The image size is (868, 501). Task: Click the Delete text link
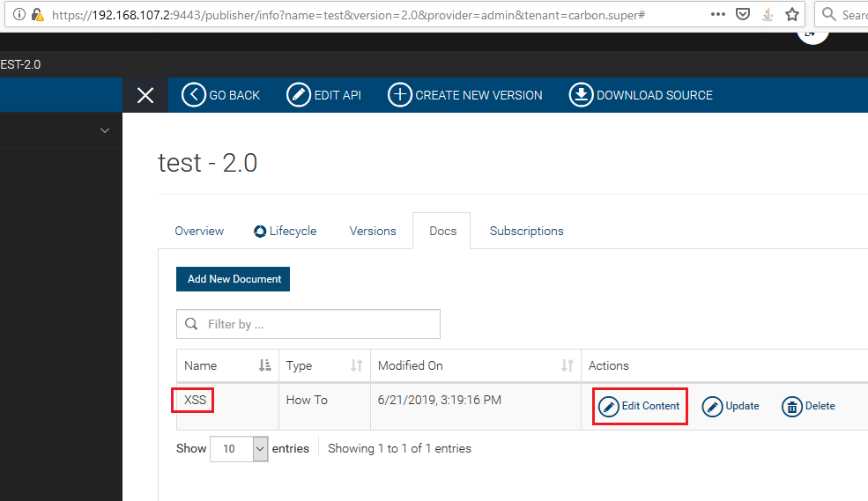click(x=820, y=406)
